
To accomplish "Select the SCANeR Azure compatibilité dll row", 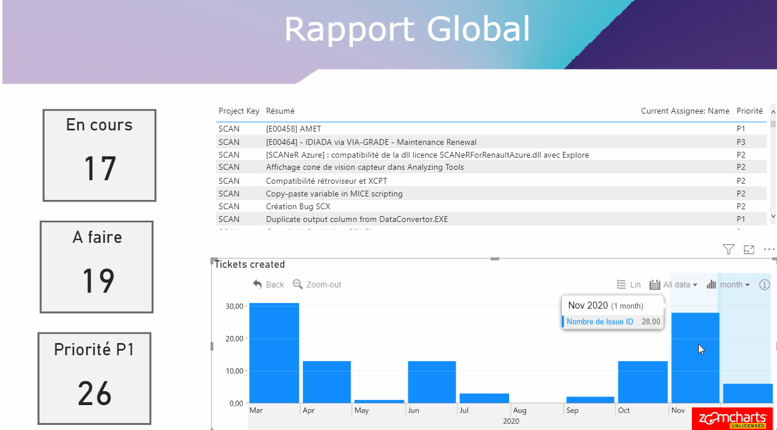I will (x=492, y=155).
